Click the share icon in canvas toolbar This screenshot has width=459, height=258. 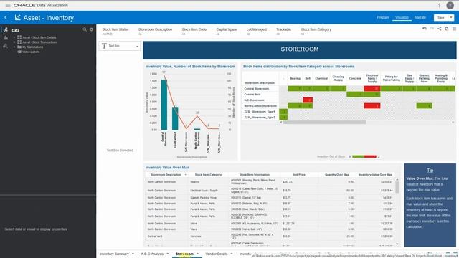(x=440, y=29)
